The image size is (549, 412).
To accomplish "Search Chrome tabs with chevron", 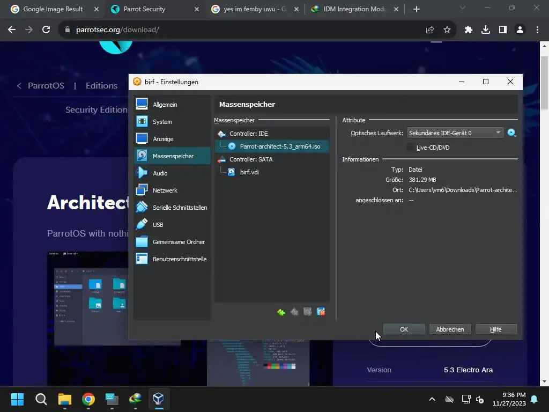I will (463, 8).
